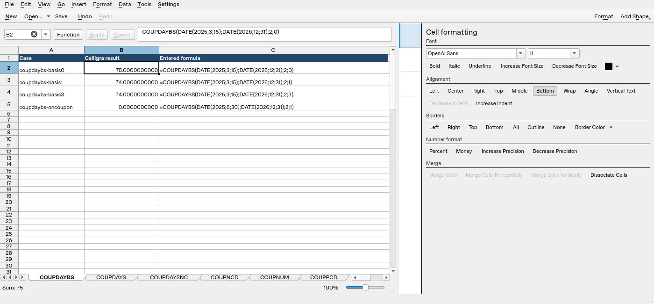This screenshot has width=654, height=304.
Task: Expand the Open… recent files arrow
Action: (48, 16)
